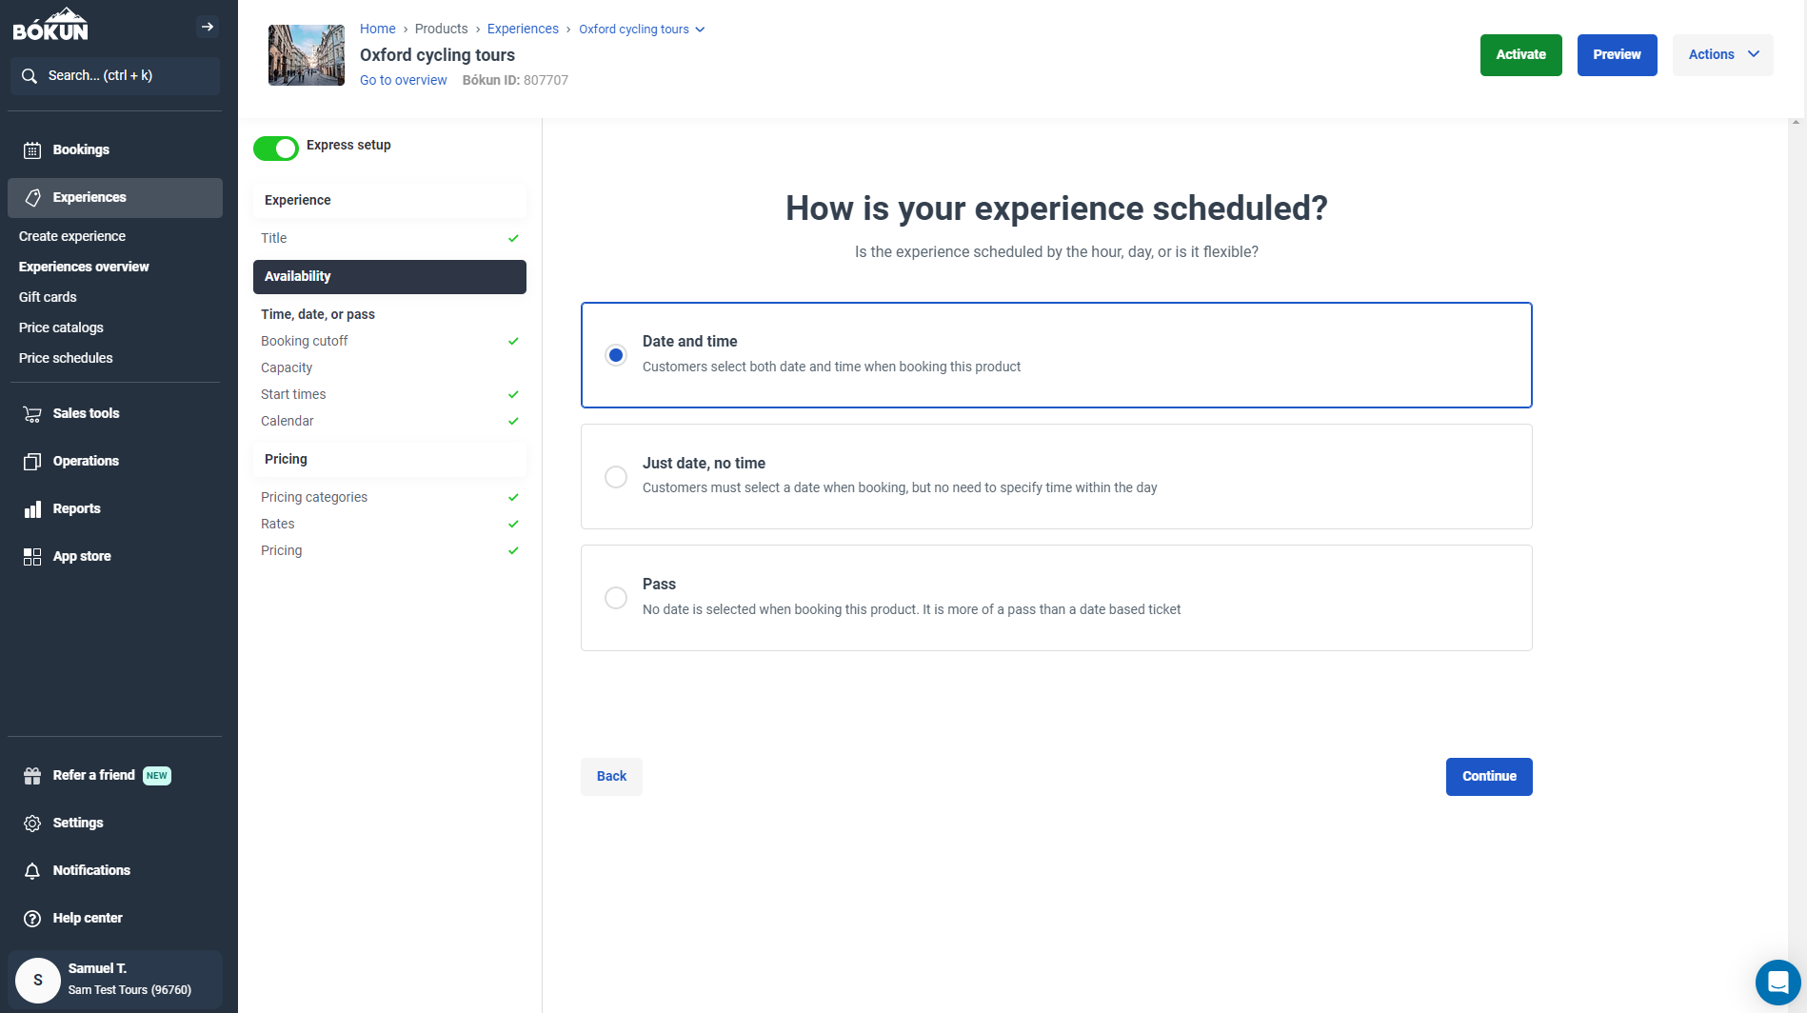Click the App store grid icon

coord(32,557)
